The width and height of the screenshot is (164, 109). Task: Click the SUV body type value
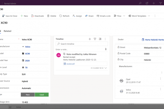pyautogui.click(x=24, y=74)
